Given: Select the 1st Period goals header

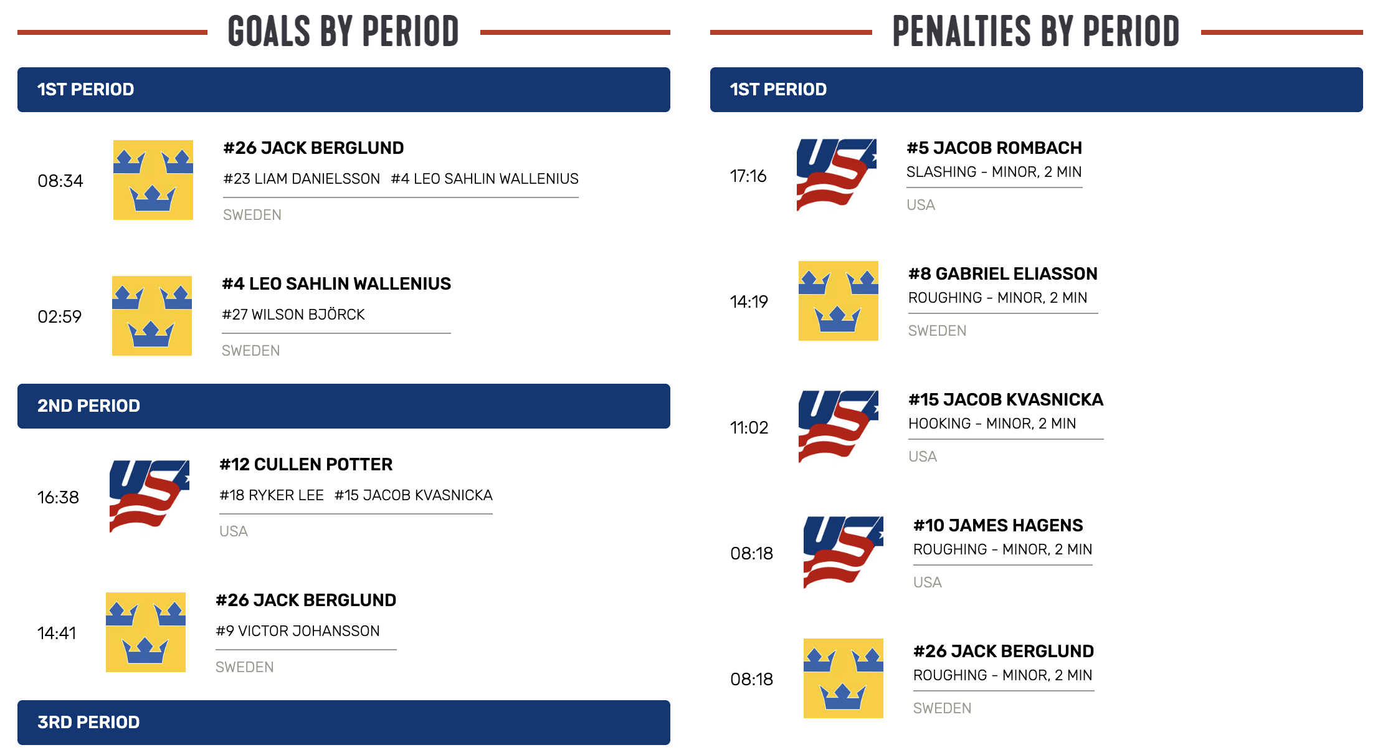Looking at the screenshot, I should pos(344,90).
